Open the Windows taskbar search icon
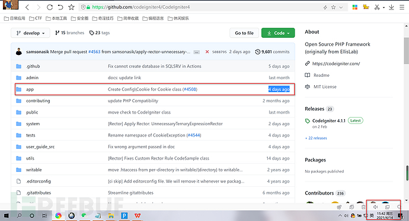409x221 pixels. (19, 216)
